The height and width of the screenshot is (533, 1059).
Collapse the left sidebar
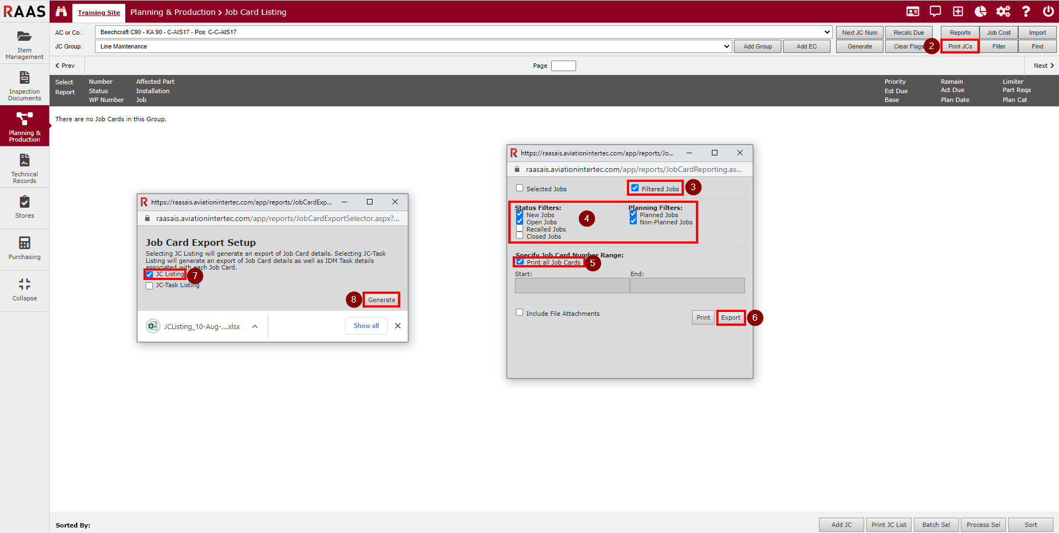[24, 290]
